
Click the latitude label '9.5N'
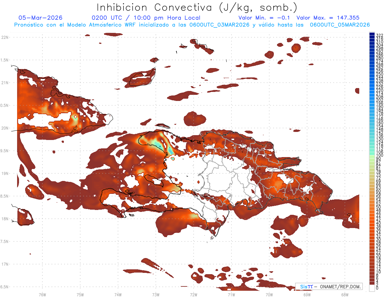(x=5, y=151)
